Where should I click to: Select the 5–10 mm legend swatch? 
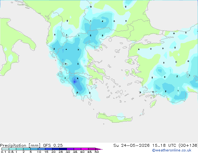(34, 149)
